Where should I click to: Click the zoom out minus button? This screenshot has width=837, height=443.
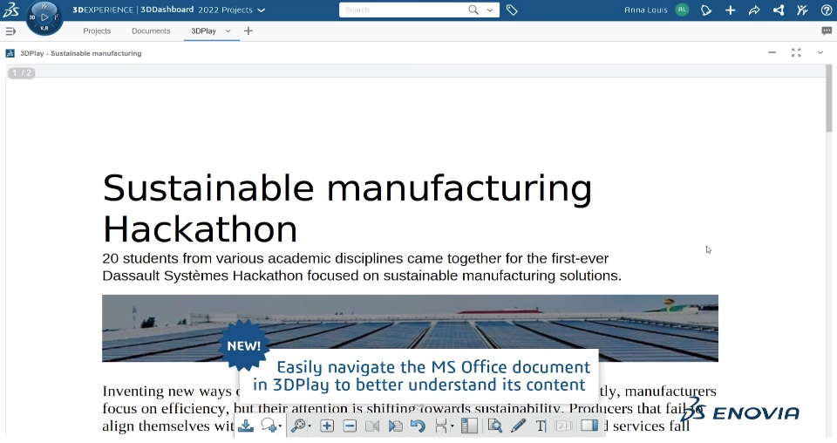[x=350, y=426]
